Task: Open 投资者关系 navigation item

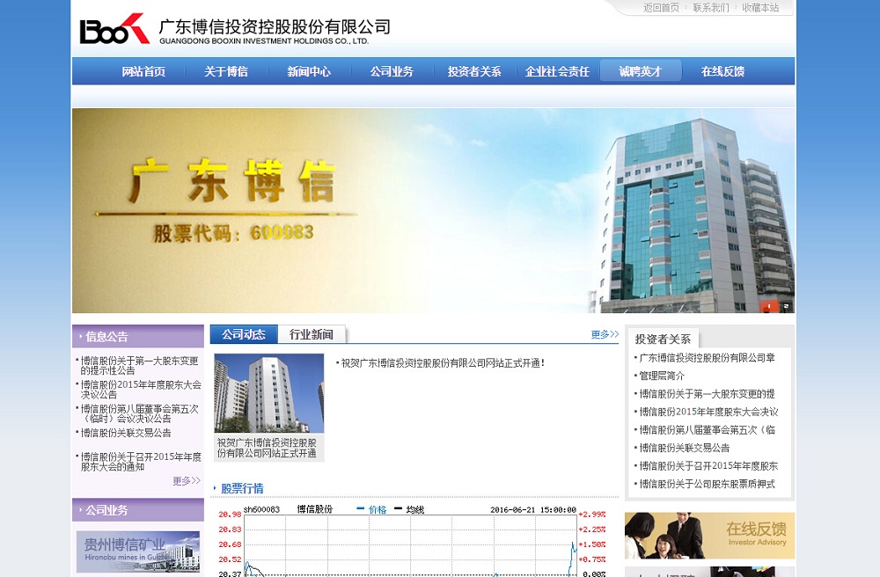Action: 474,72
